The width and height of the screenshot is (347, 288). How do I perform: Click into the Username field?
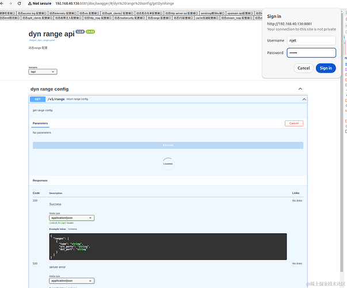point(311,41)
